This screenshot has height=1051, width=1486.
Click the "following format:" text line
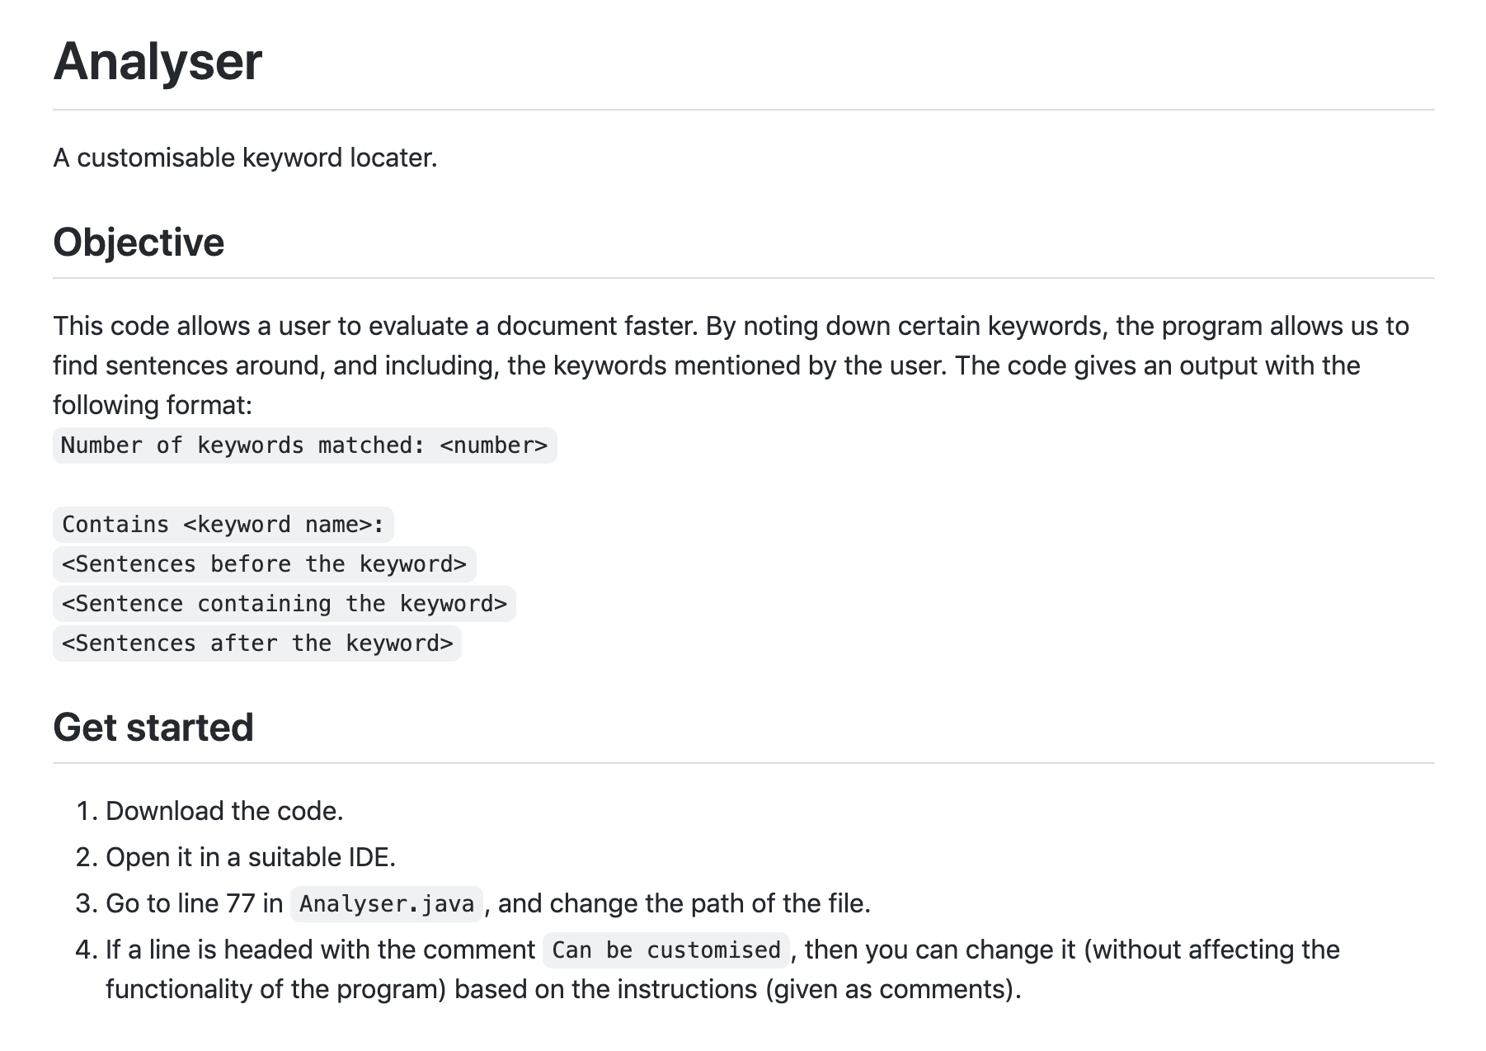[x=153, y=406]
